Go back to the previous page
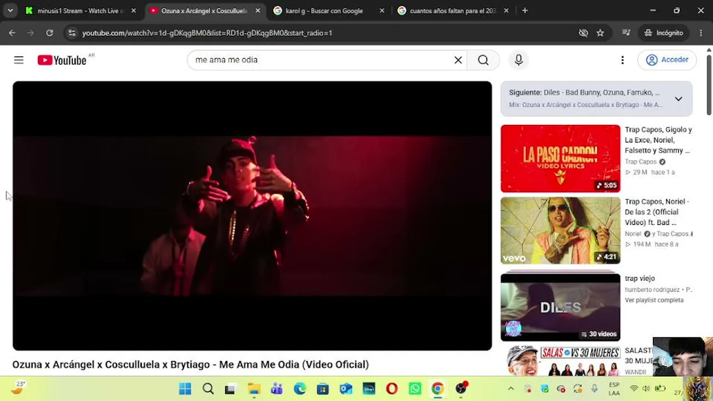The width and height of the screenshot is (713, 401). click(x=12, y=33)
